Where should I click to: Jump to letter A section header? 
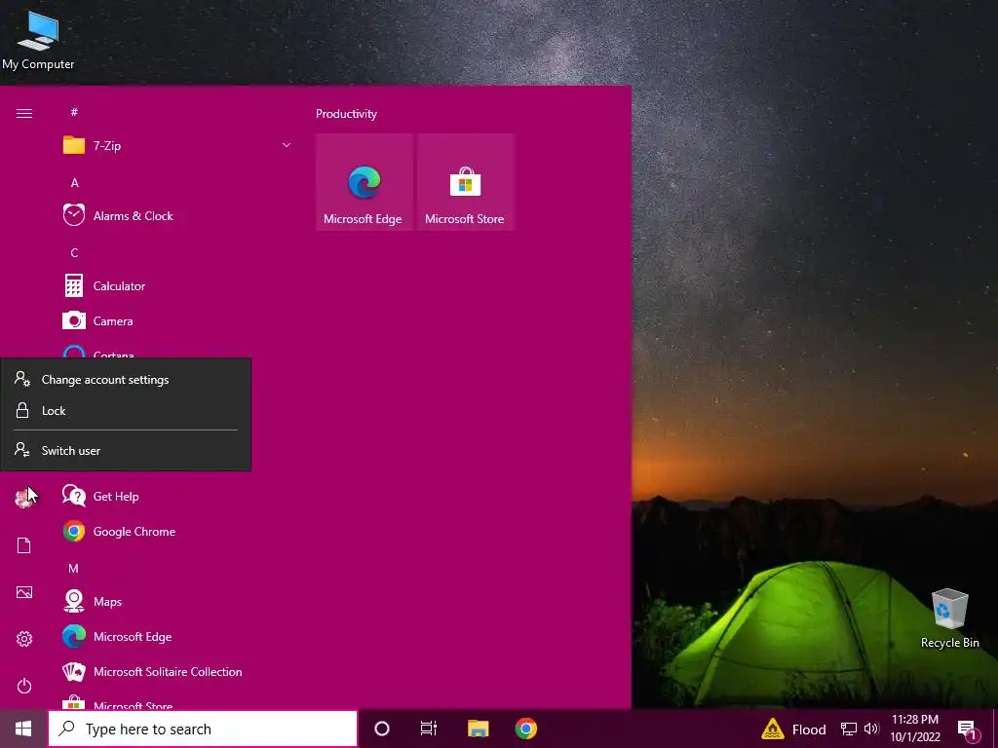[74, 183]
